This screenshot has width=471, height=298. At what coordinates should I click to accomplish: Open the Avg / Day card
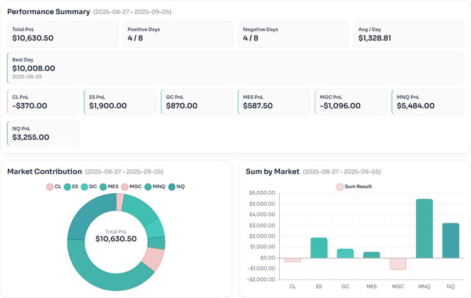[x=408, y=34]
